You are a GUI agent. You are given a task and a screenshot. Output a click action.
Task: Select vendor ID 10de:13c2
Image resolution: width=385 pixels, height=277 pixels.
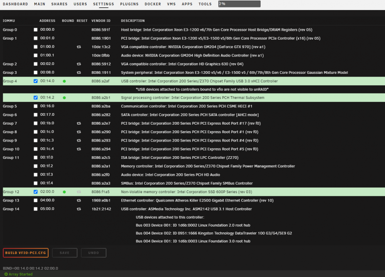coord(101,47)
